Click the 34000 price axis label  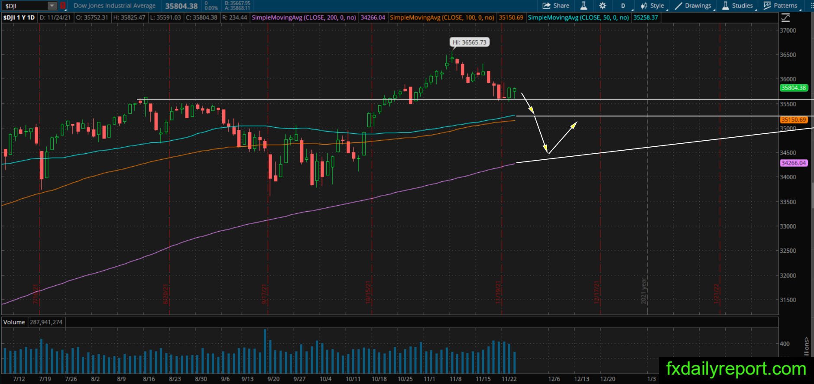pyautogui.click(x=788, y=177)
